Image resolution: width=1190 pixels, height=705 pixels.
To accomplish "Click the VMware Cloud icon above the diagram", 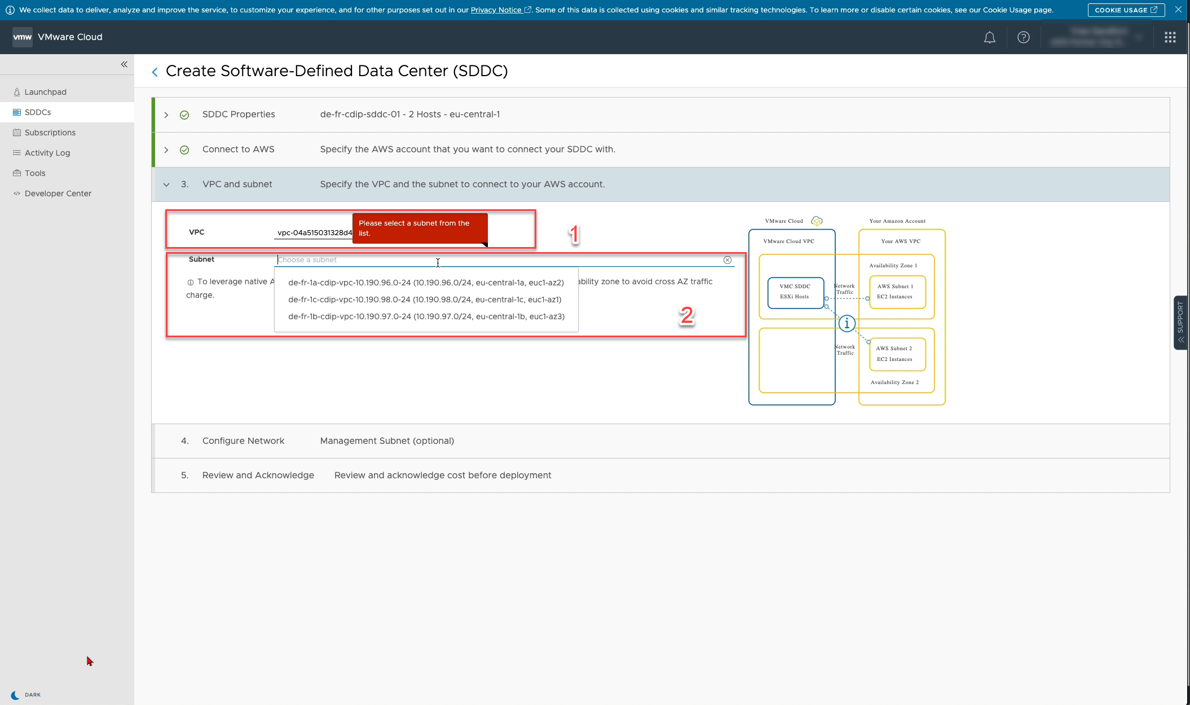I will coord(817,221).
